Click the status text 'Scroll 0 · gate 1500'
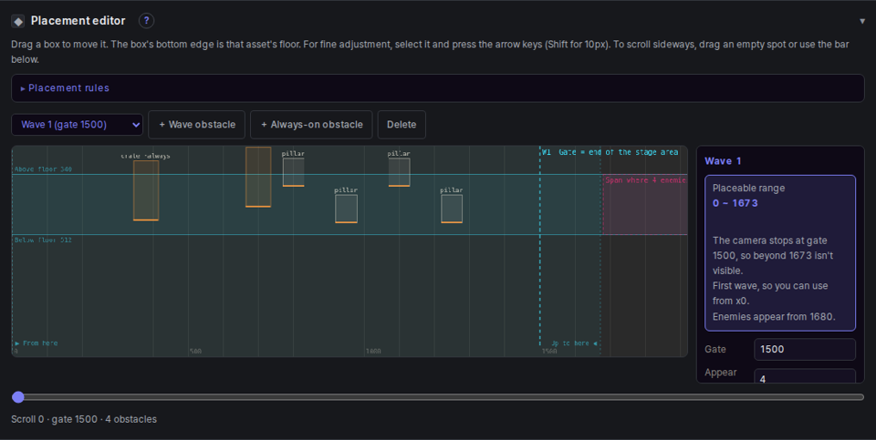The width and height of the screenshot is (876, 440). [55, 419]
